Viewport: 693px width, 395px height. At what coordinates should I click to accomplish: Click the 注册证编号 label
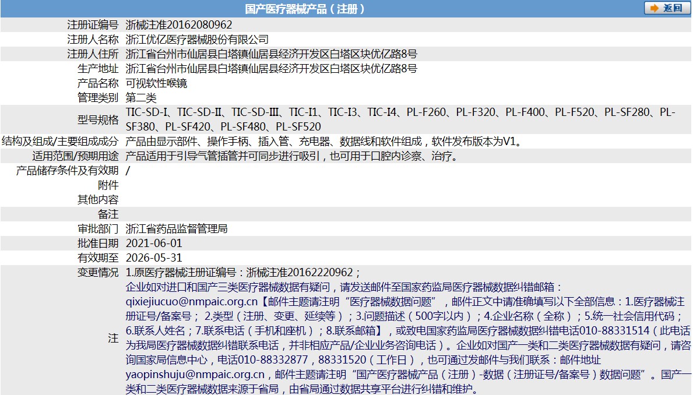93,24
